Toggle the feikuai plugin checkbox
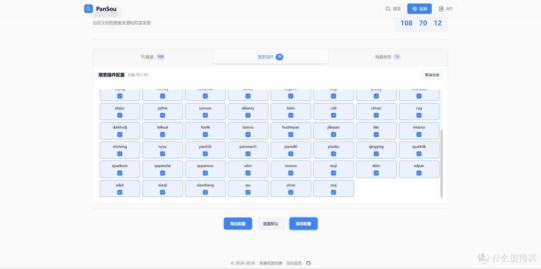Viewport: 541px width, 269px height. [162, 134]
